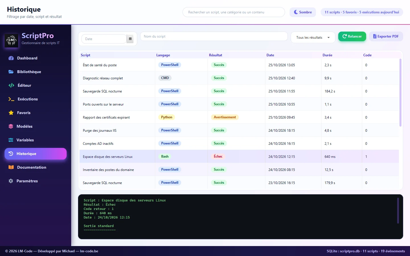Focus the Nom du script filter field
The width and height of the screenshot is (410, 256).
tap(214, 36)
